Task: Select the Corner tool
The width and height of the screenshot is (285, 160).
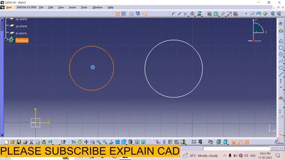Action: (x=174, y=14)
